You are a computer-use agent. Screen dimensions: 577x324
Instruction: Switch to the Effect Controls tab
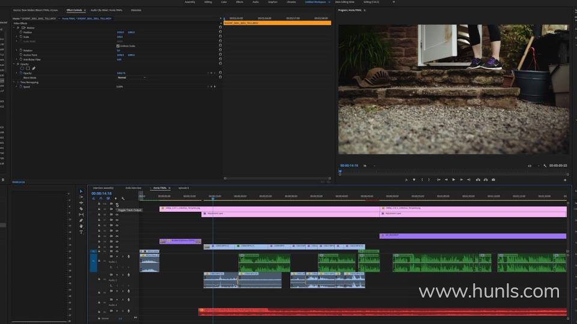click(x=74, y=10)
